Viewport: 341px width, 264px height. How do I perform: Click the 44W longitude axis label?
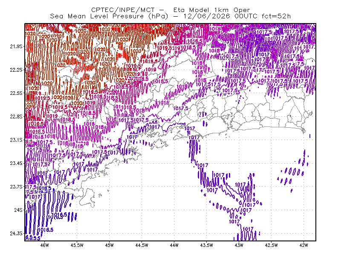pos(174,245)
